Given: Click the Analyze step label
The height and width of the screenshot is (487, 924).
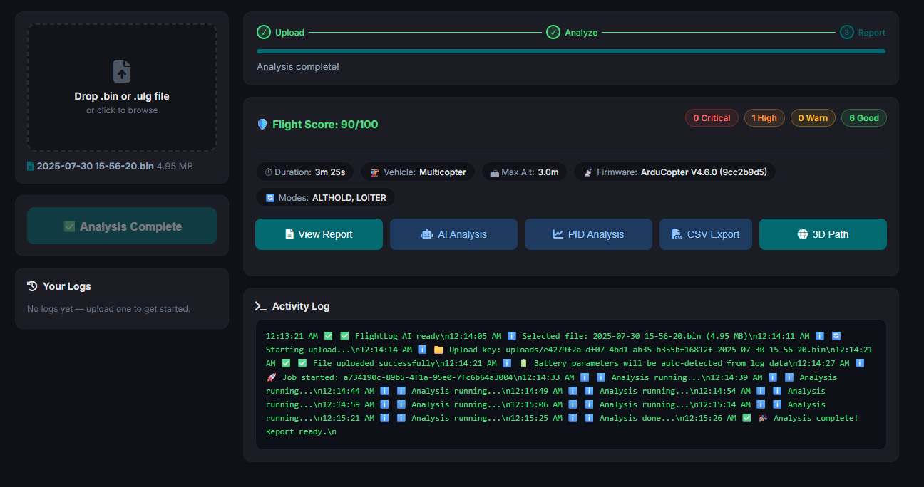Looking at the screenshot, I should [581, 33].
